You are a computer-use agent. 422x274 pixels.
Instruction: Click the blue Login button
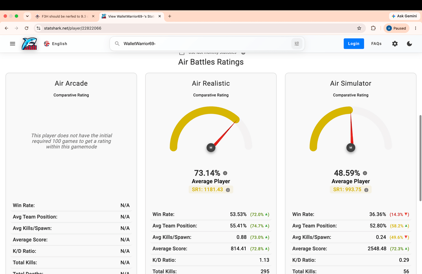tap(354, 43)
